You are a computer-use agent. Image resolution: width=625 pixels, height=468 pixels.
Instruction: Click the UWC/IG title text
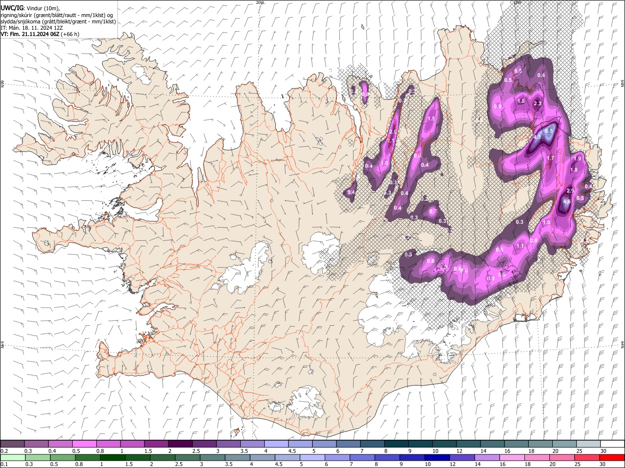[x=12, y=8]
